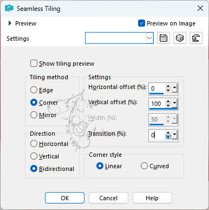The image size is (209, 210).
Task: Select Edge tiling method
Action: (34, 90)
